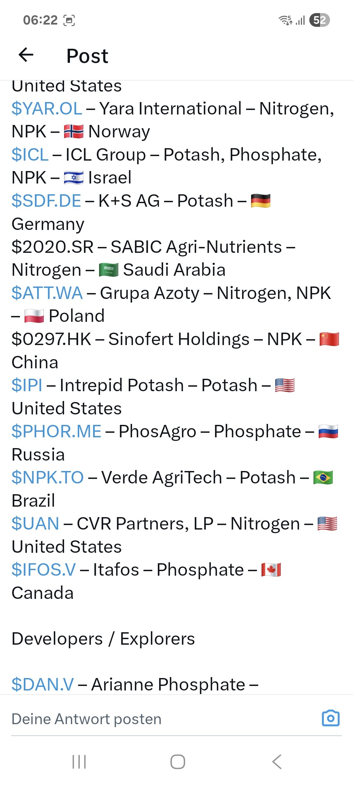The width and height of the screenshot is (353, 785).
Task: Tap the Android back chevron
Action: point(277,761)
